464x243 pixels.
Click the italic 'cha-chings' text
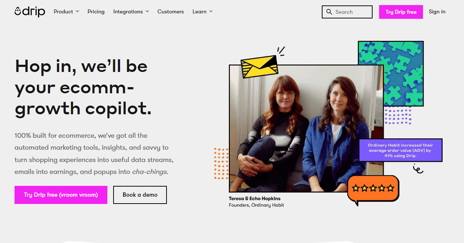click(150, 172)
